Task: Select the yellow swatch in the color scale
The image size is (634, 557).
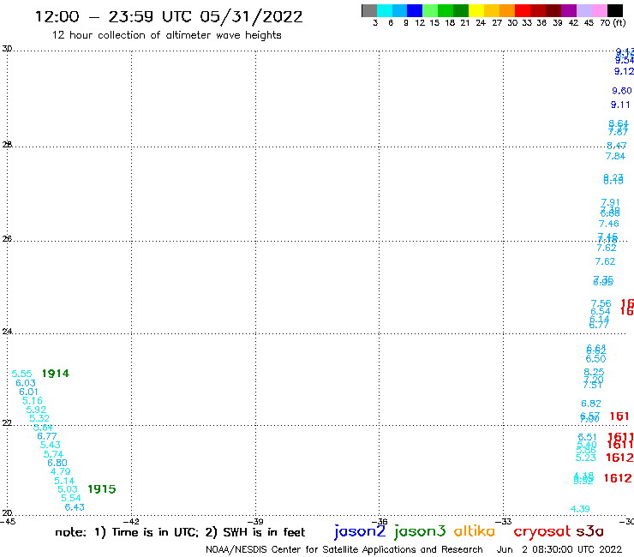Action: point(476,10)
